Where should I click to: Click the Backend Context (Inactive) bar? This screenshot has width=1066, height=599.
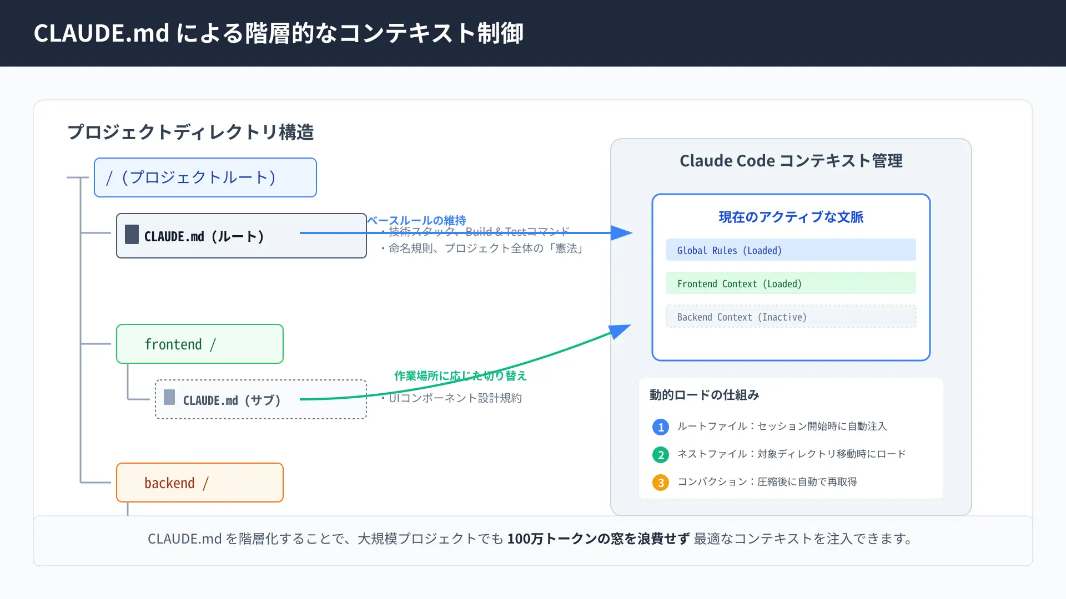[791, 316]
